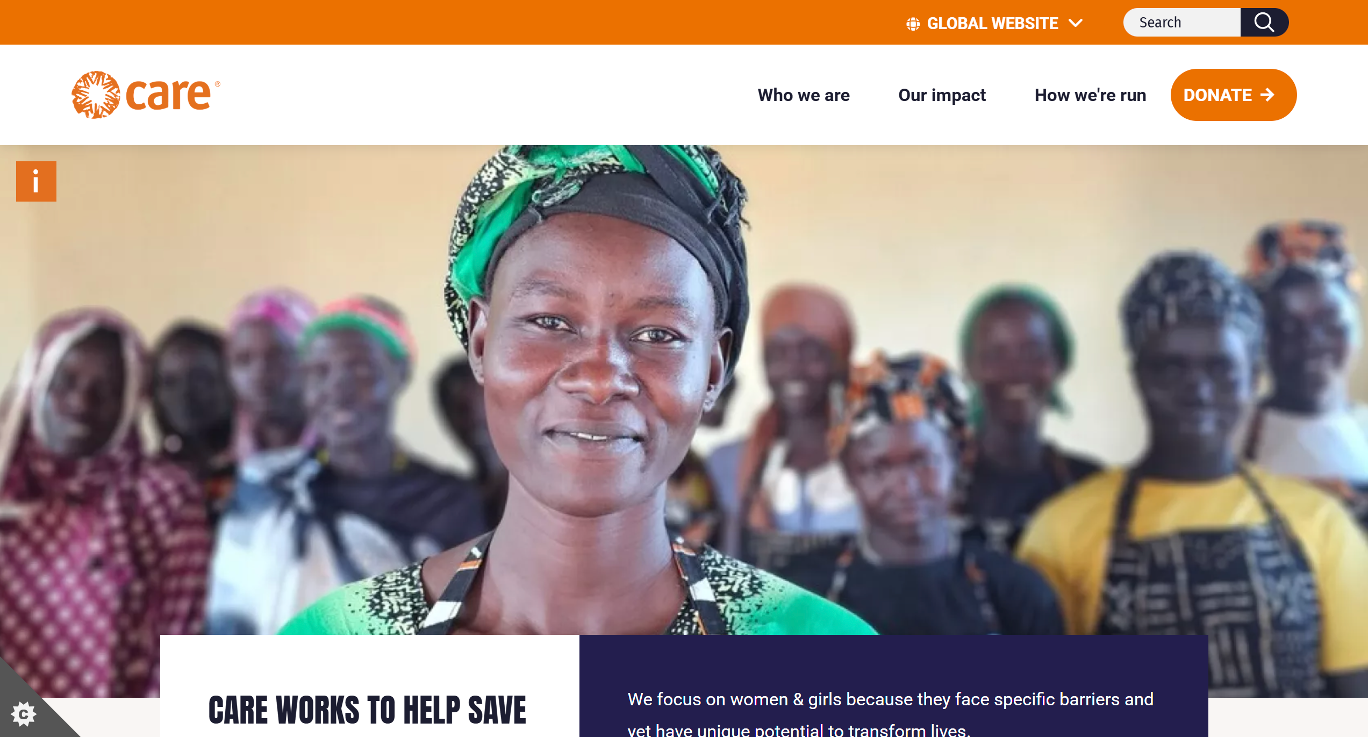Open the How we're run menu

1090,95
